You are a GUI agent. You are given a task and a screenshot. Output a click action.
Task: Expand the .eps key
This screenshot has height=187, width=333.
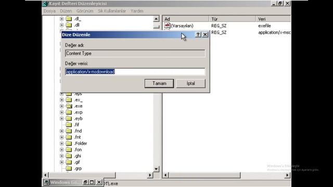click(61, 94)
